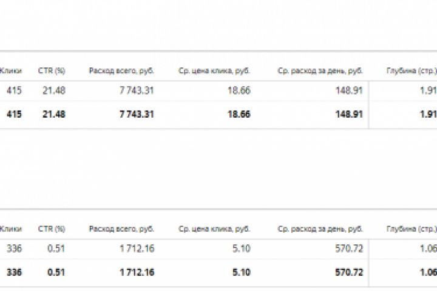Click the upper table's Расход всего, руб. header

click(121, 71)
